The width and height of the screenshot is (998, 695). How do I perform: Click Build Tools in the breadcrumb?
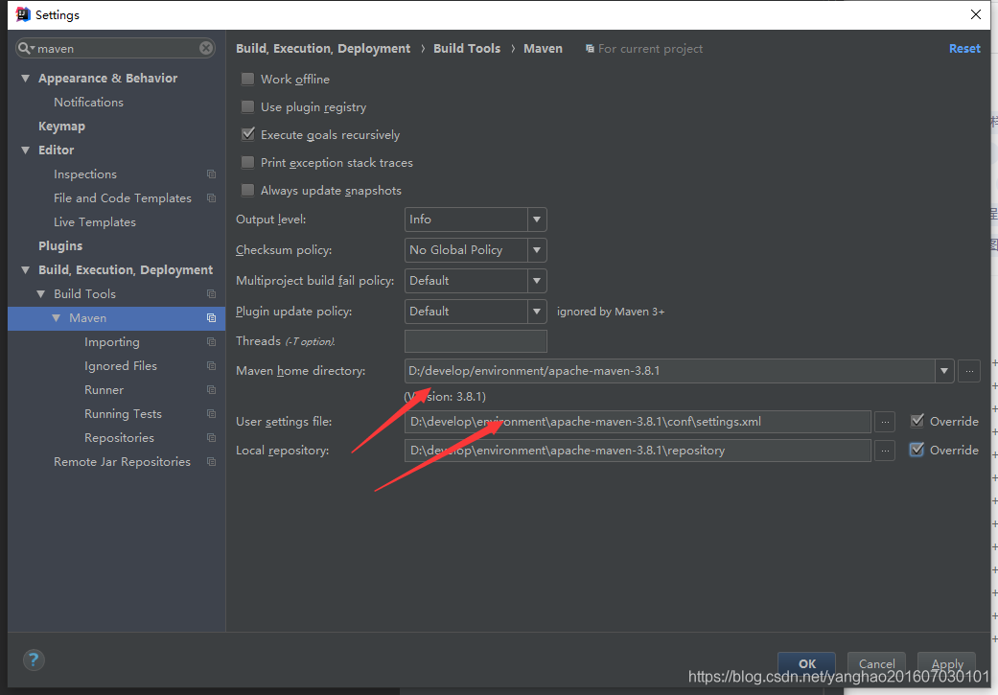pyautogui.click(x=467, y=48)
